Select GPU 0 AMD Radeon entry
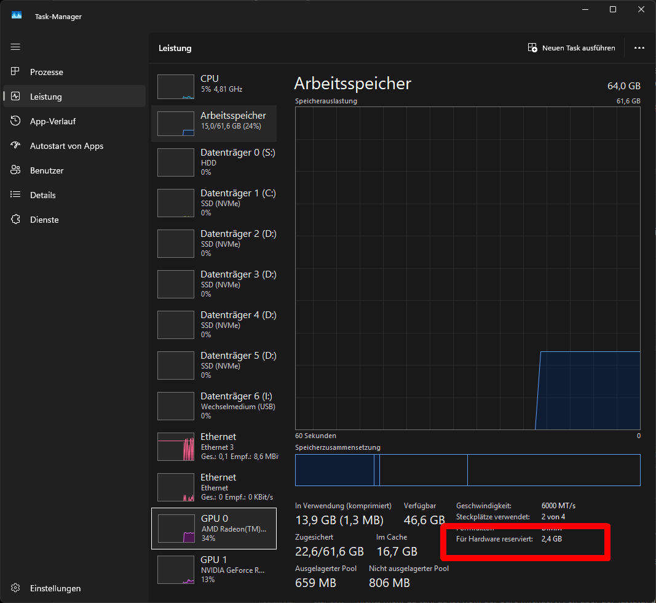The height and width of the screenshot is (603, 656). coord(214,528)
